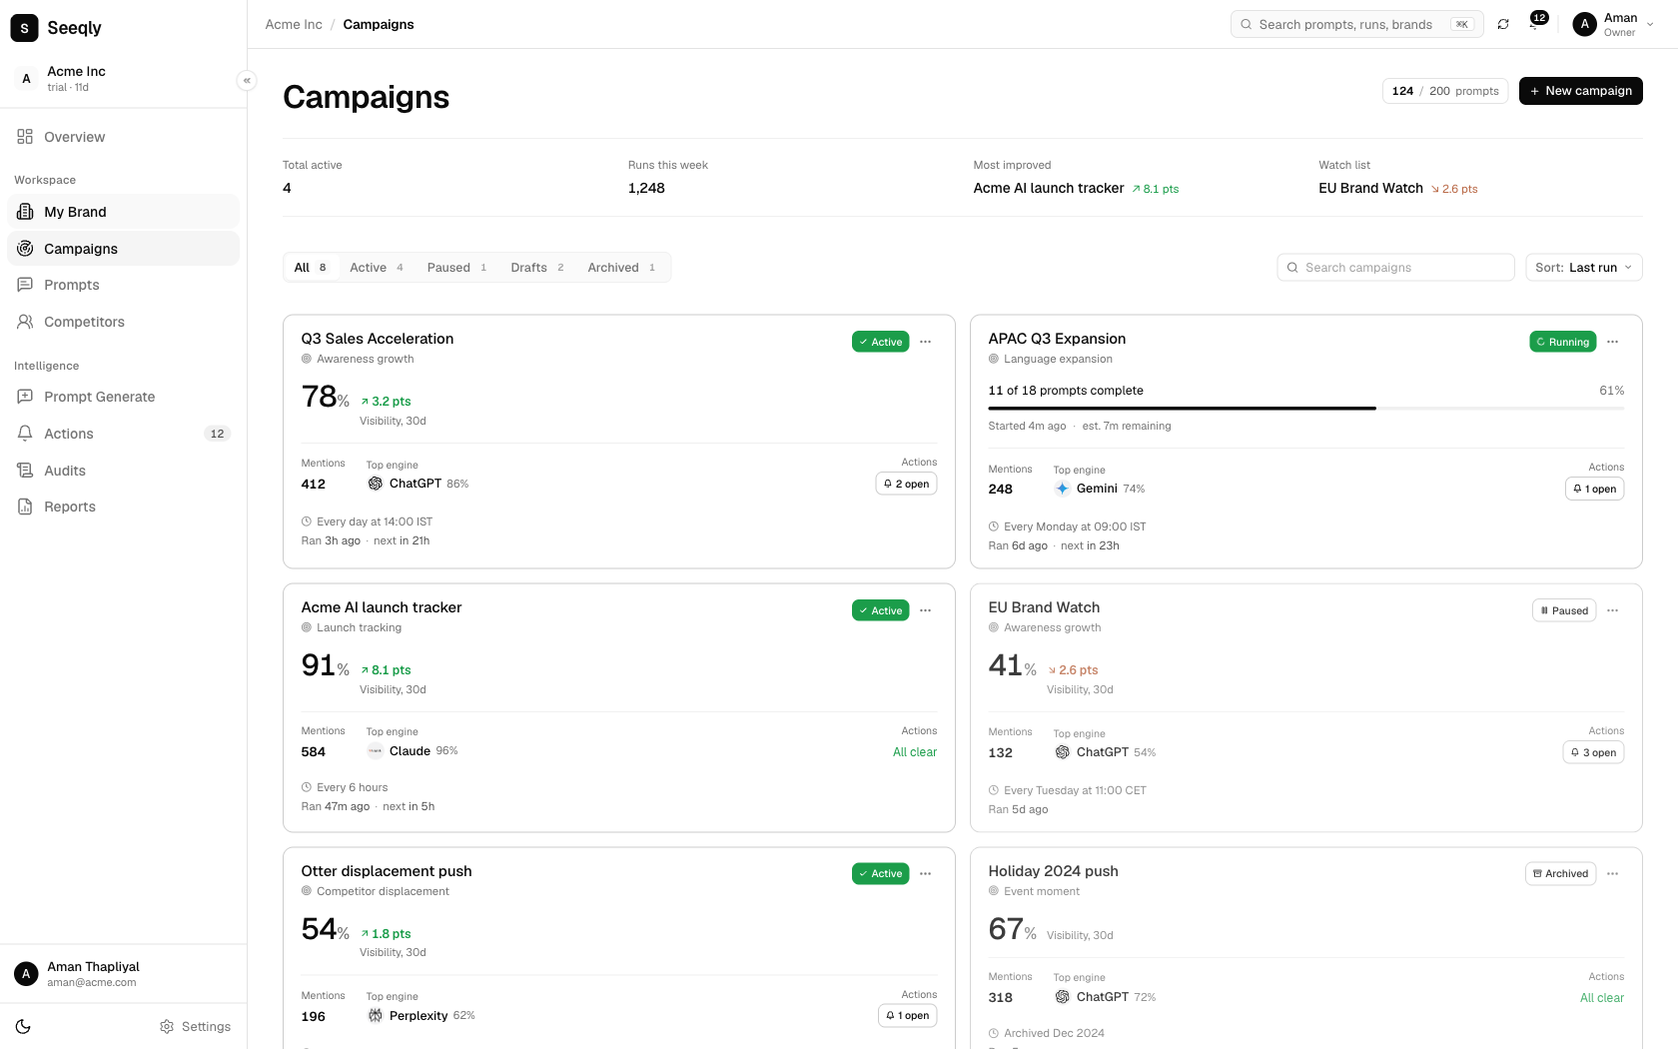
Task: Click the Prompts chat icon in the sidebar
Action: [25, 285]
